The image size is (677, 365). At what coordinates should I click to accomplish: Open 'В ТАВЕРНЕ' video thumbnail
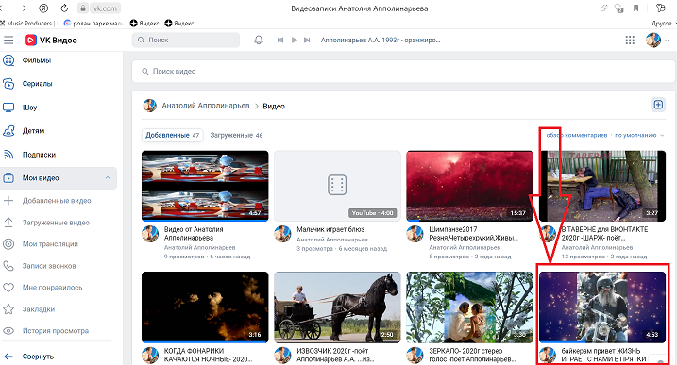[602, 186]
